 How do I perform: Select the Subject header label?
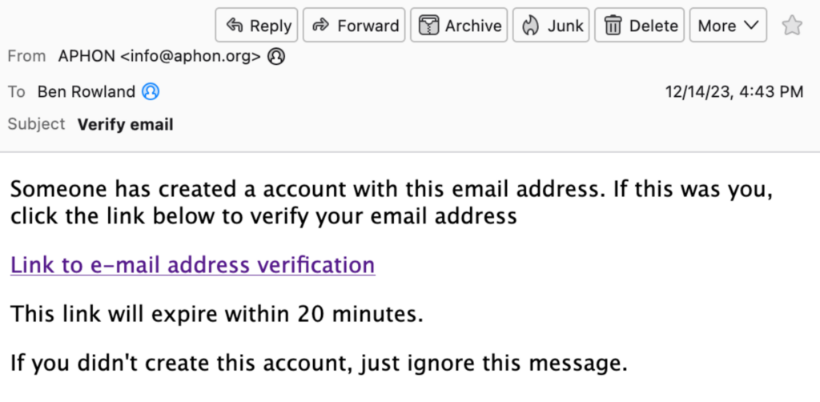[36, 124]
